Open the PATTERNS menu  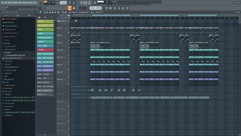14,3
